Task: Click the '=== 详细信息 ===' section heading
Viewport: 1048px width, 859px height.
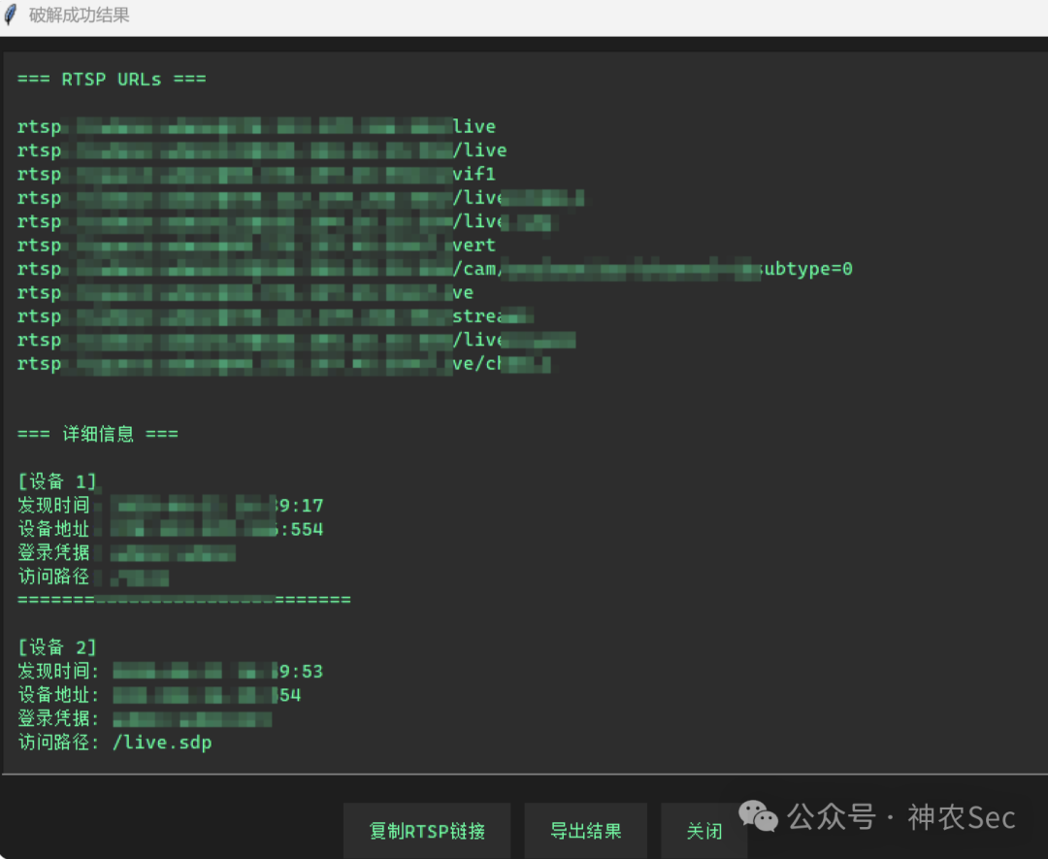Action: 98,434
